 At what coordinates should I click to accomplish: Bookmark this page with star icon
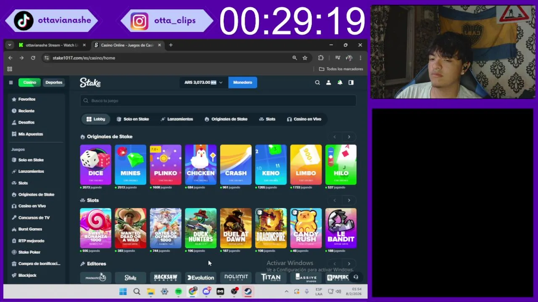(305, 58)
